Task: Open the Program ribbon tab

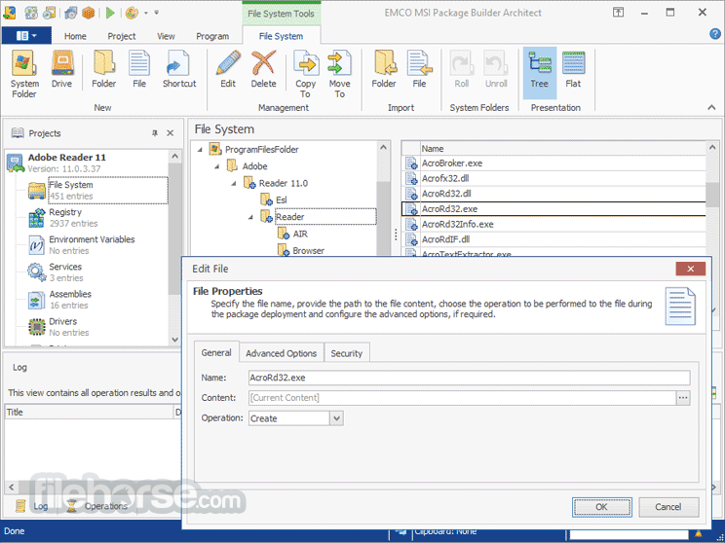Action: (212, 36)
